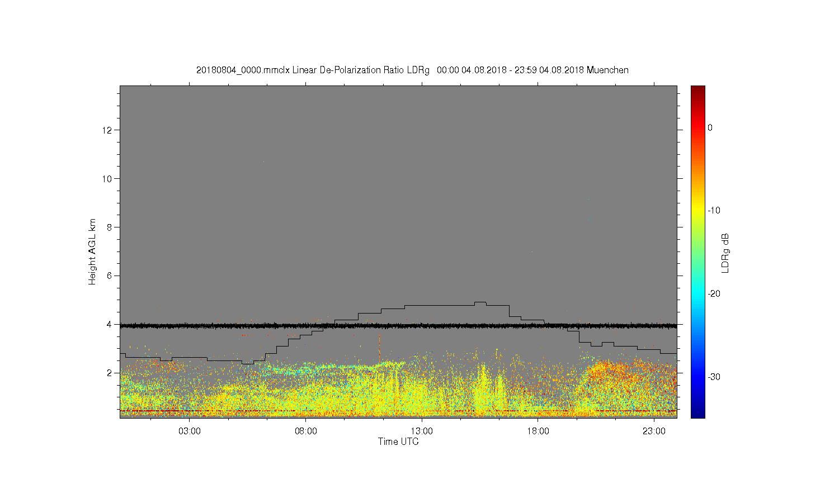Click the '13:00' time tick label
839x503 pixels.
pyautogui.click(x=422, y=431)
